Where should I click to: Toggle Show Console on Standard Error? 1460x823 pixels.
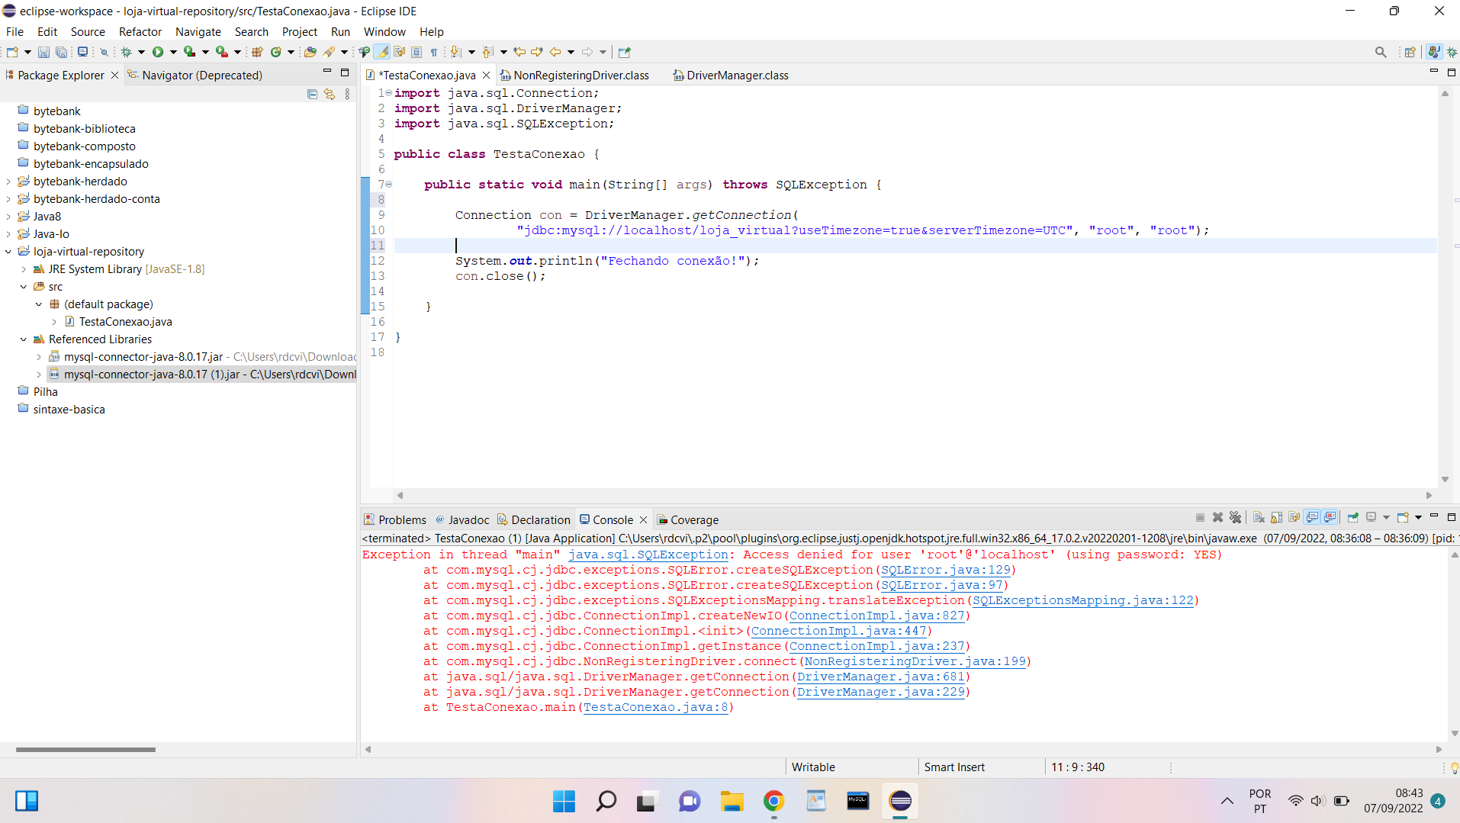tap(1330, 518)
